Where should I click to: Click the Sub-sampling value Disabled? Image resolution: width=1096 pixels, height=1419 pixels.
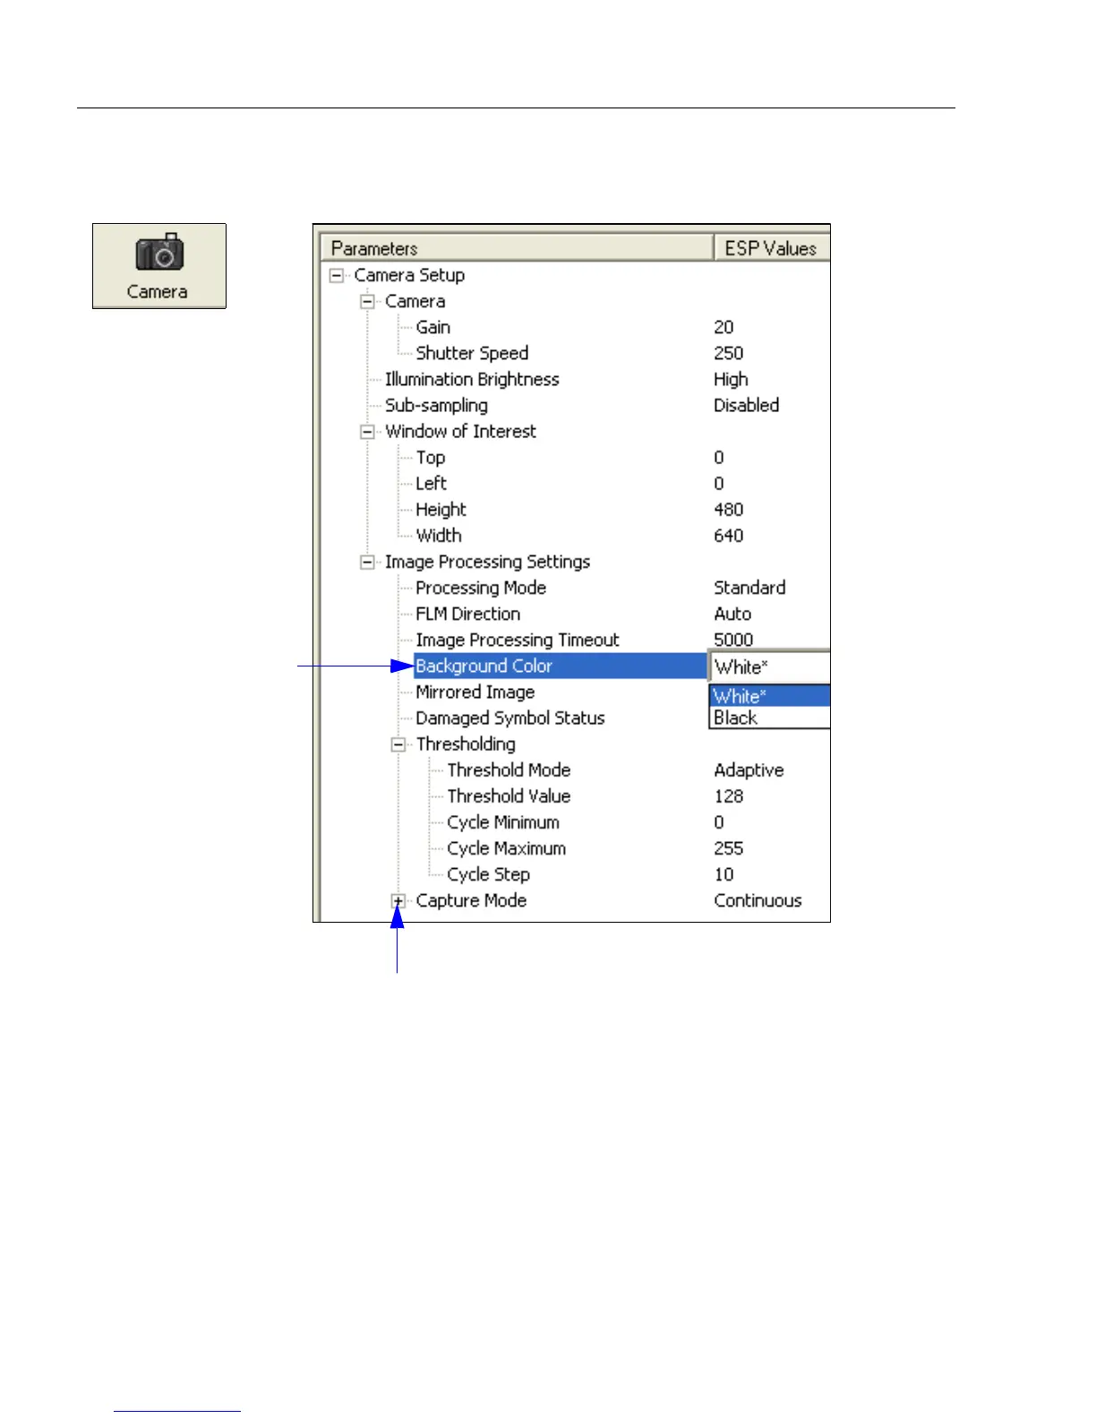coord(746,406)
